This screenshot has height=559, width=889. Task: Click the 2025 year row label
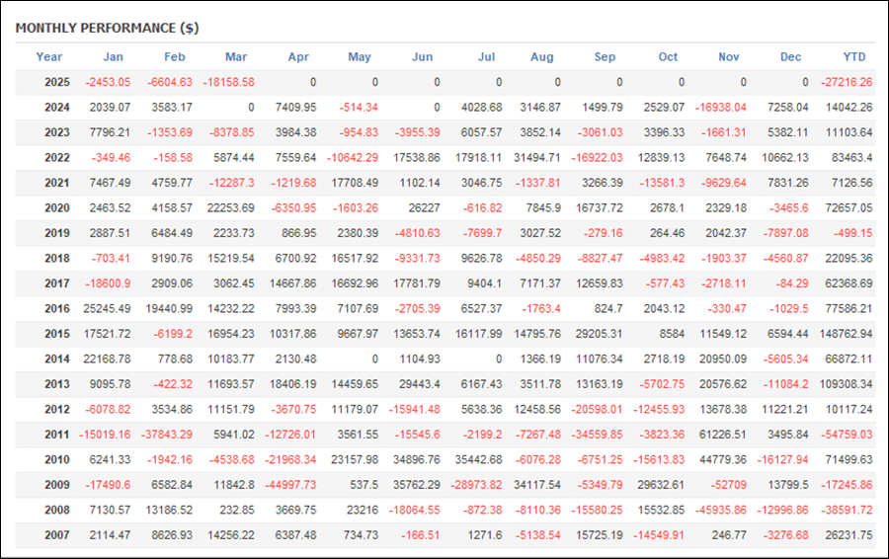[57, 82]
